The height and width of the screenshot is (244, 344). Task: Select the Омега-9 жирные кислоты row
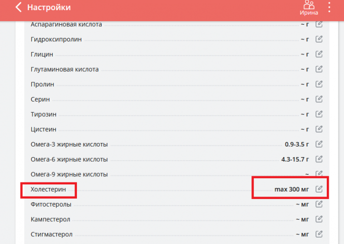(x=177, y=174)
